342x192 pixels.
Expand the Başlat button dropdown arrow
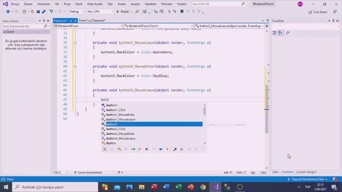tap(131, 12)
